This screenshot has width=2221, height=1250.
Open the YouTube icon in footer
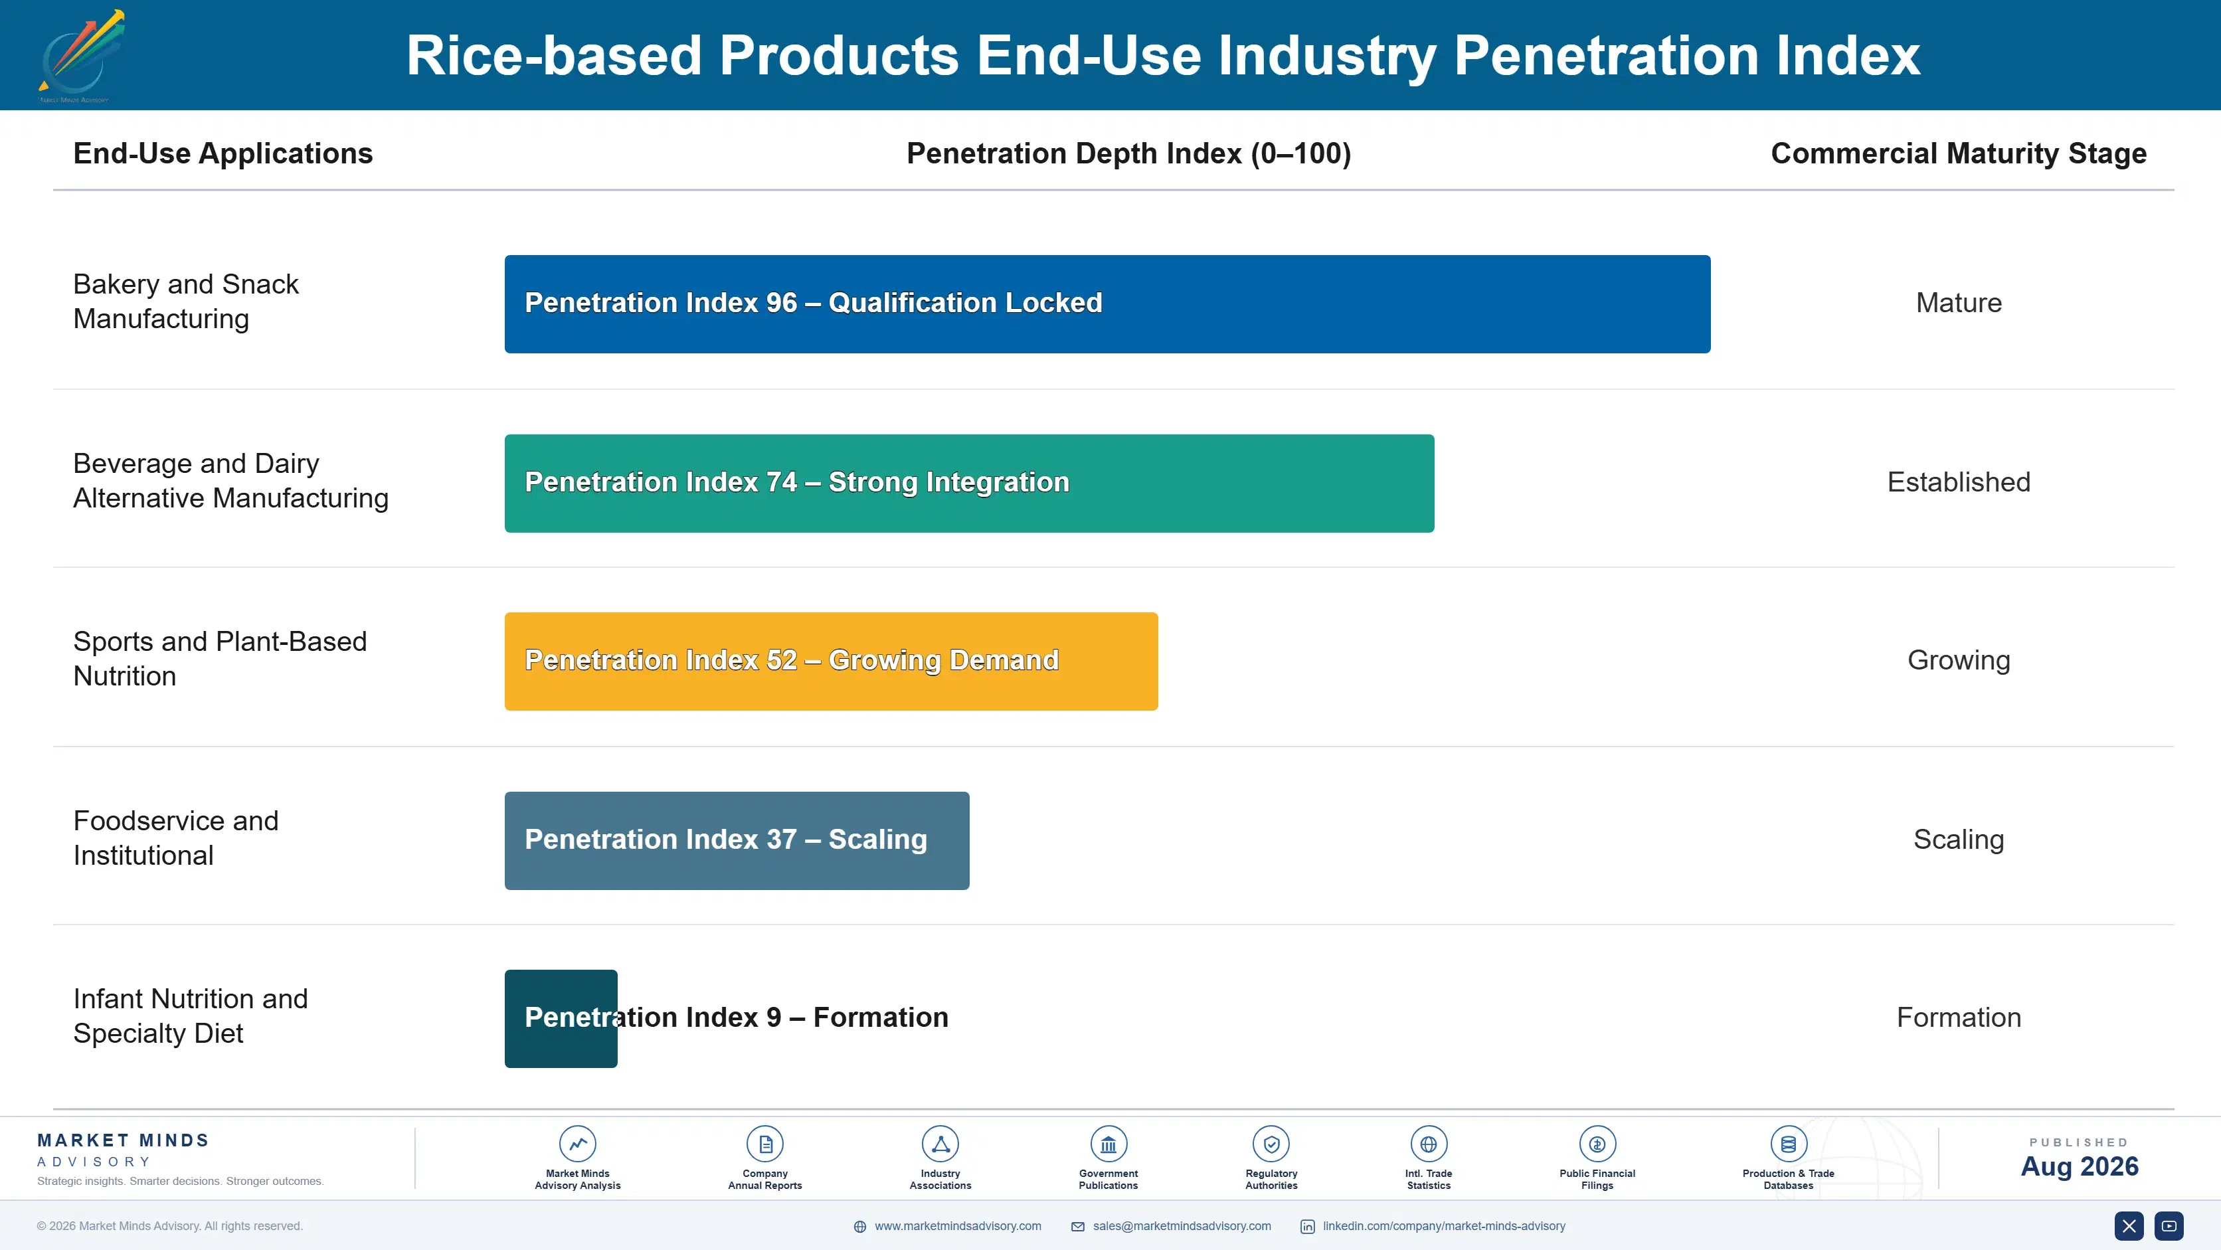(x=2169, y=1226)
